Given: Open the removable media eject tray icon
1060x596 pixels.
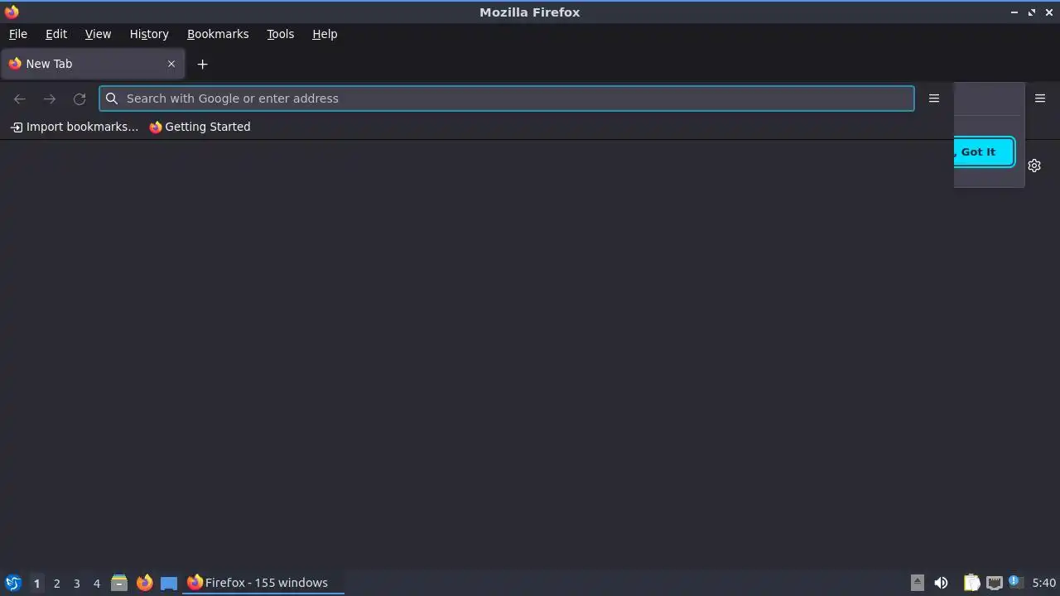Looking at the screenshot, I should [918, 583].
